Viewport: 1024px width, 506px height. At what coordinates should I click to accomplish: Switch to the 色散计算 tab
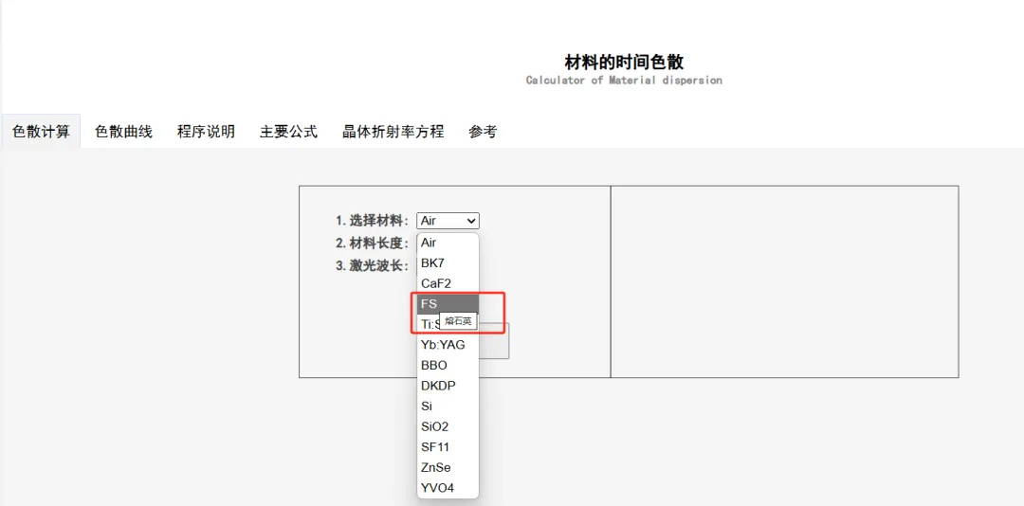click(x=41, y=132)
